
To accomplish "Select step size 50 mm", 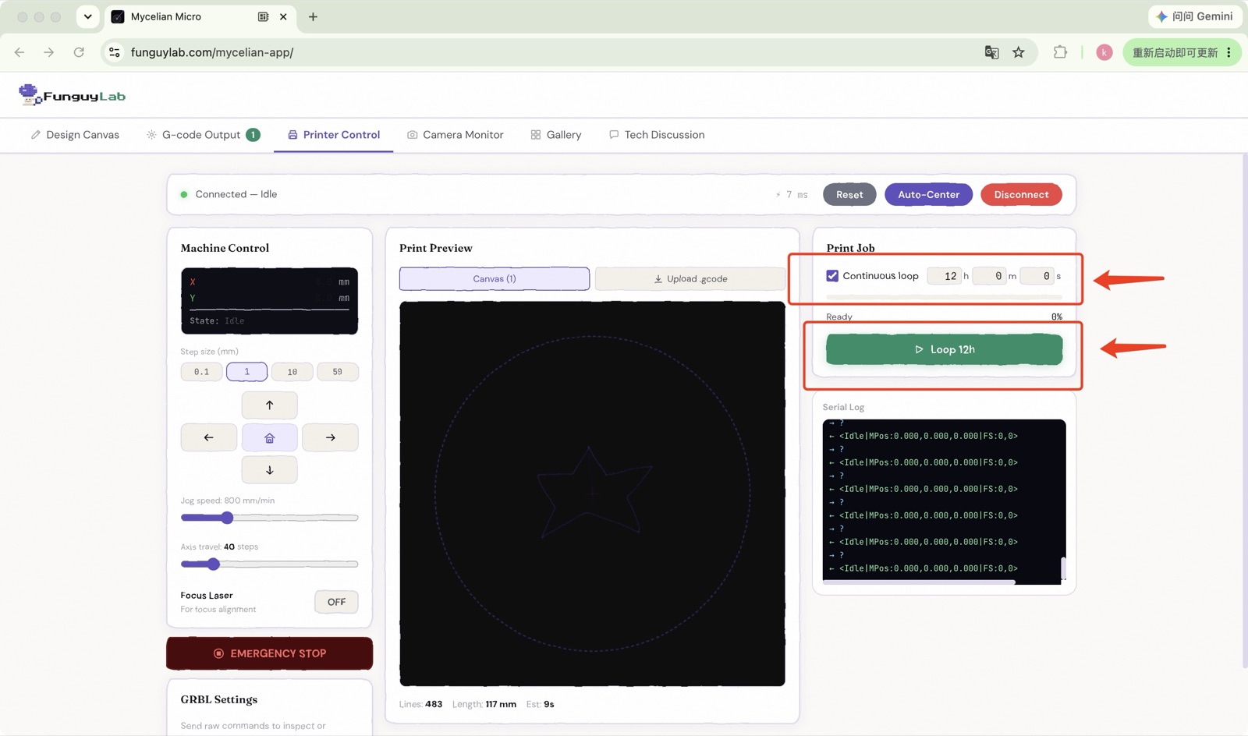I will click(x=337, y=372).
